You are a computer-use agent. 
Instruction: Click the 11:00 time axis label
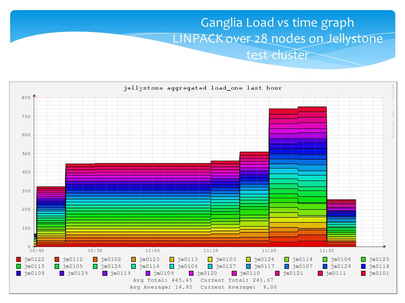[153, 250]
